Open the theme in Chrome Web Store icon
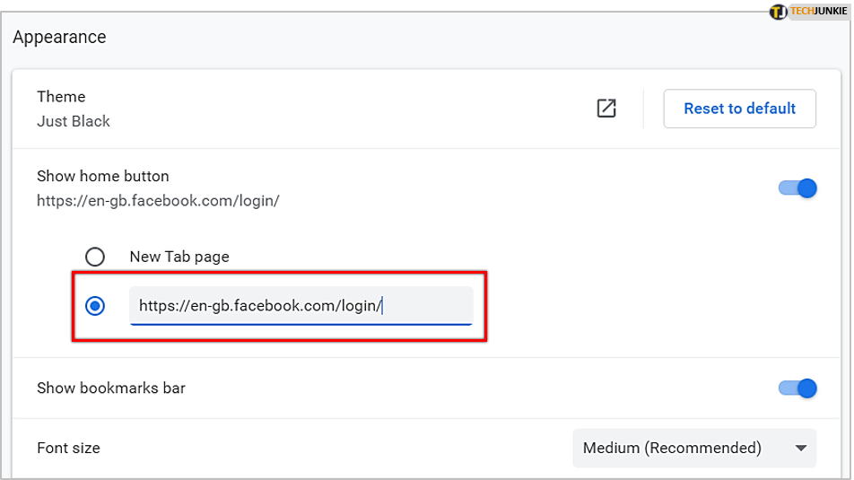854x480 pixels. (606, 109)
